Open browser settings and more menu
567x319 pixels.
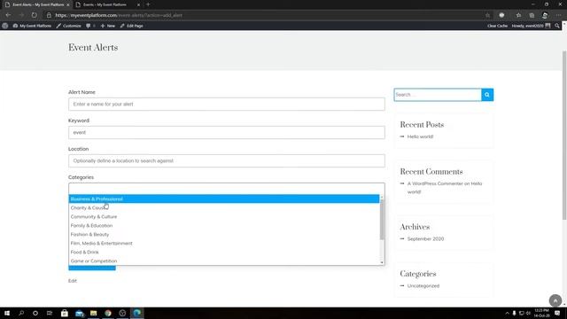point(558,15)
